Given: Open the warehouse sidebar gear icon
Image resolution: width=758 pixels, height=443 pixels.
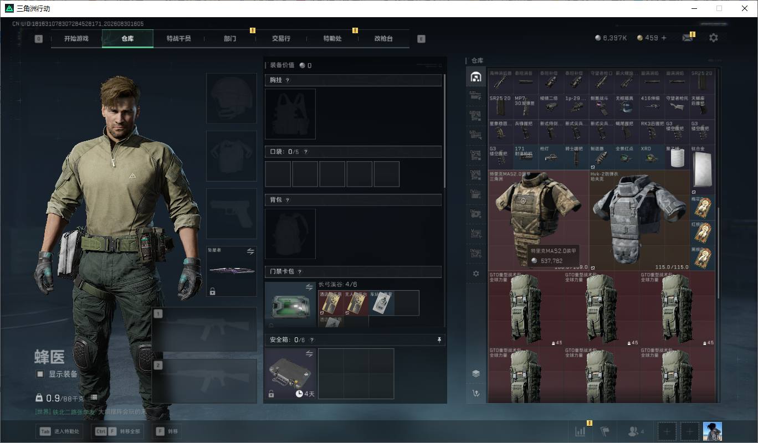Looking at the screenshot, I should tap(475, 274).
